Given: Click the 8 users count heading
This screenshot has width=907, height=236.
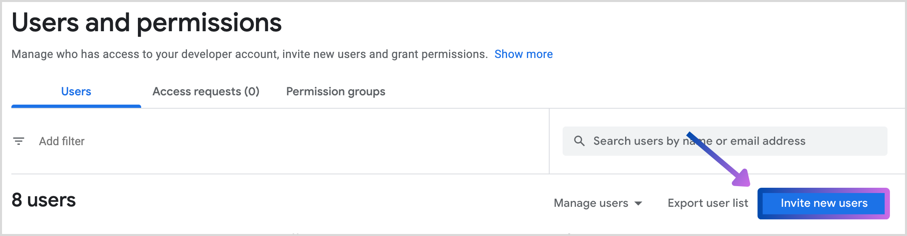Looking at the screenshot, I should point(44,200).
